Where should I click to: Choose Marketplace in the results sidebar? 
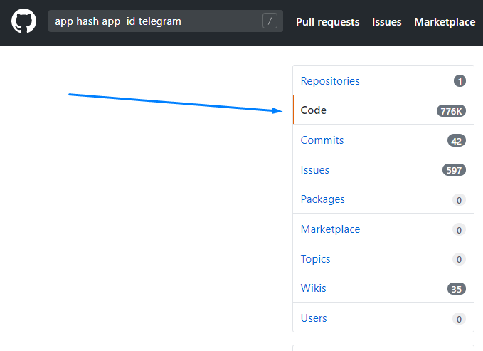pos(330,229)
